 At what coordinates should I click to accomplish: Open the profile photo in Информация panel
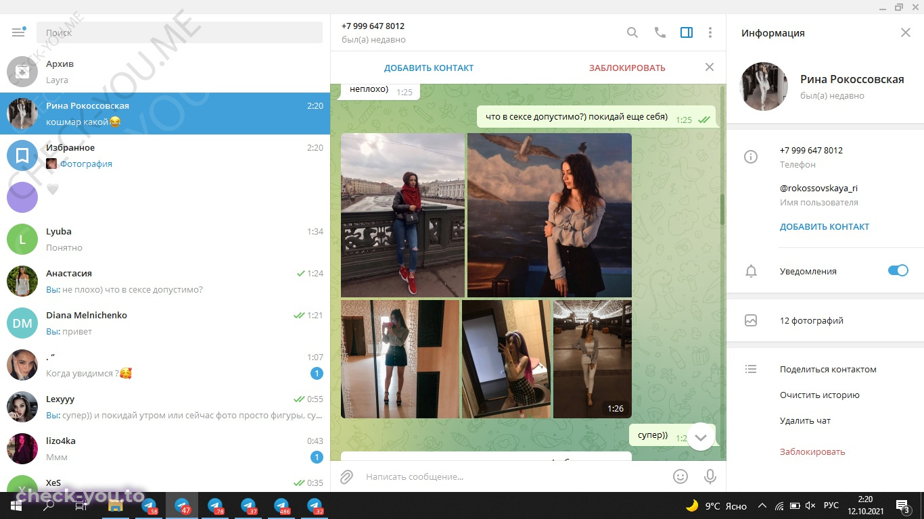tap(764, 86)
